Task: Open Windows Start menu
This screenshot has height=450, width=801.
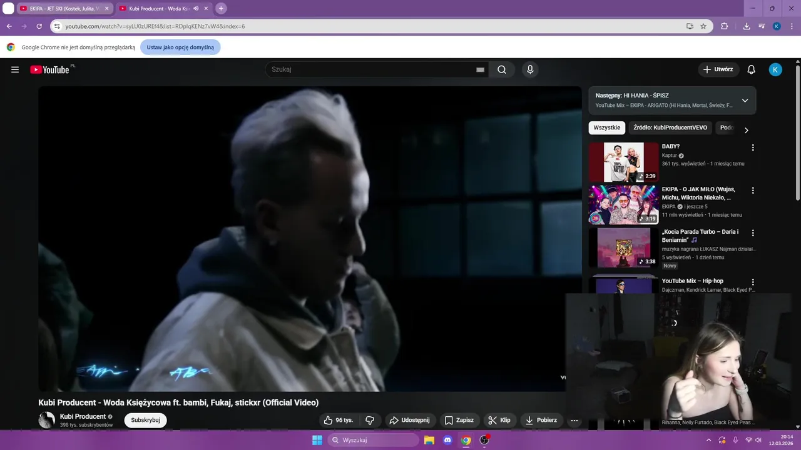Action: [x=317, y=440]
